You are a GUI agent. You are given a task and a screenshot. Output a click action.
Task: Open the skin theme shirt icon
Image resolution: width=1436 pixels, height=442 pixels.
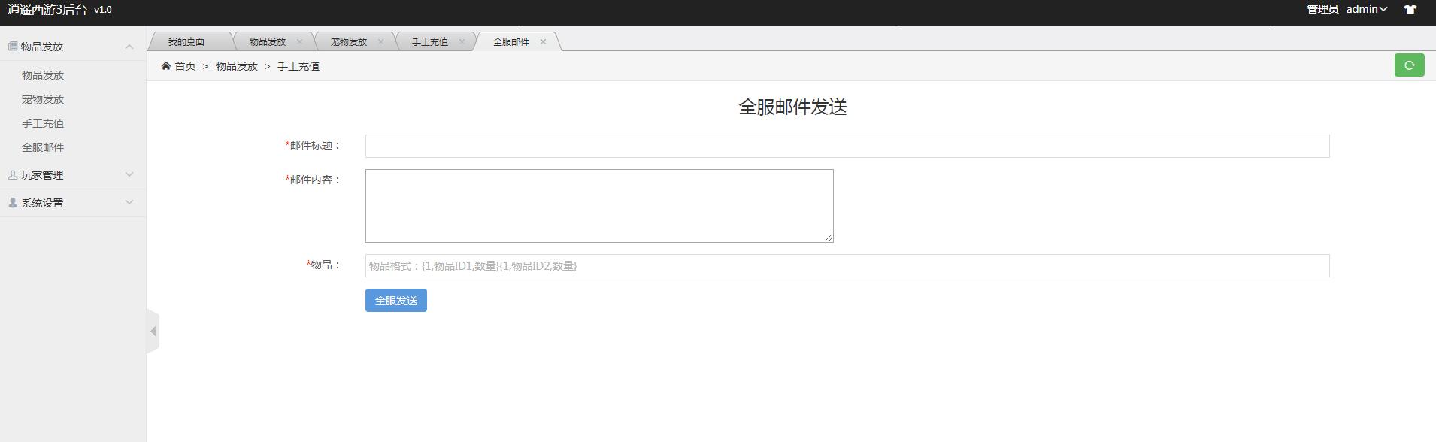coord(1410,10)
